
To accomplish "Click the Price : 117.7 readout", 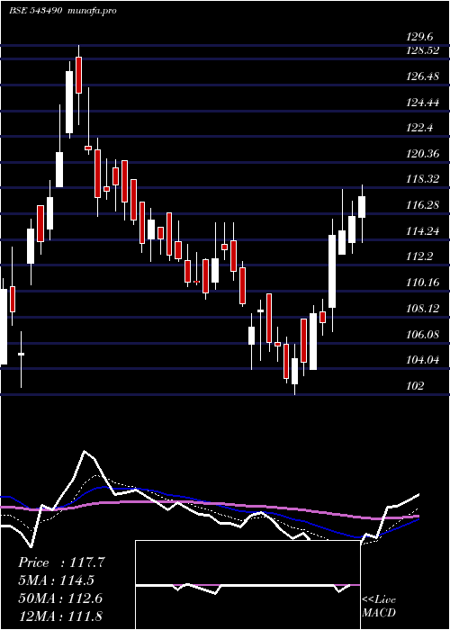I will [62, 562].
